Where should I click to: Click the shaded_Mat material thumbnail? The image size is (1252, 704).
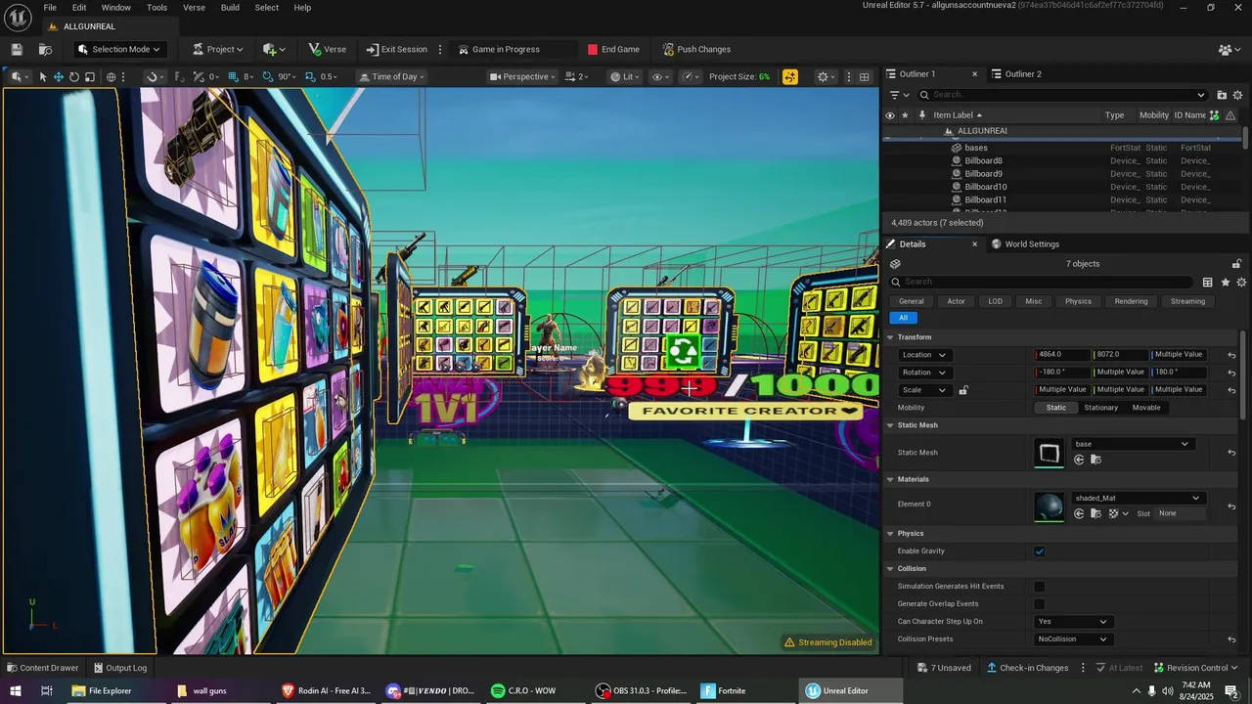(x=1050, y=506)
